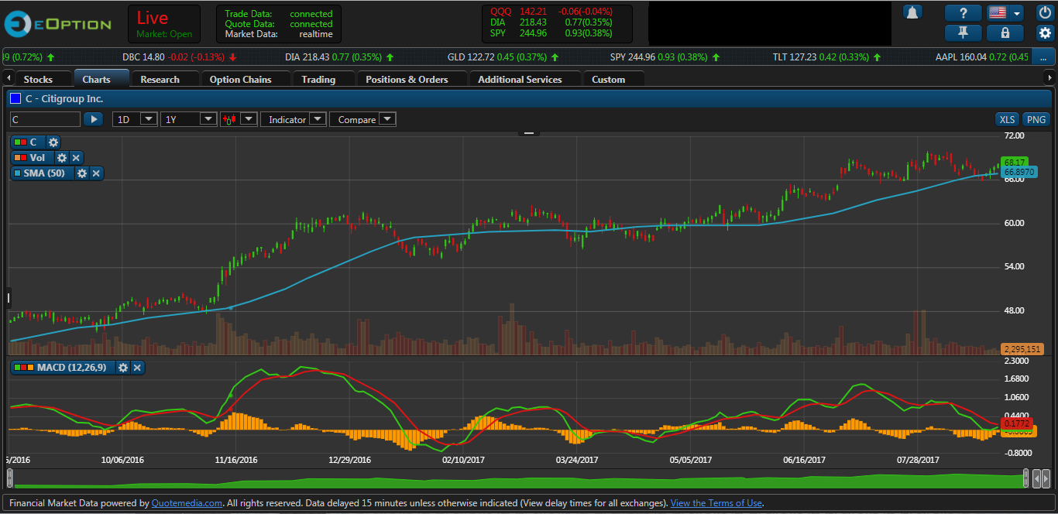Open the alerts bell icon
The height and width of the screenshot is (514, 1058).
click(912, 12)
